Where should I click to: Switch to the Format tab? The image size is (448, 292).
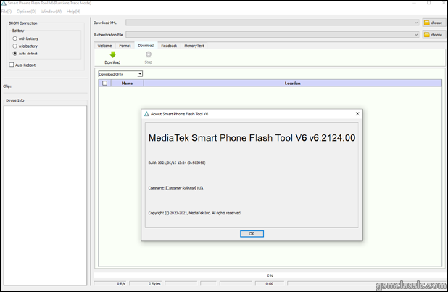click(125, 46)
